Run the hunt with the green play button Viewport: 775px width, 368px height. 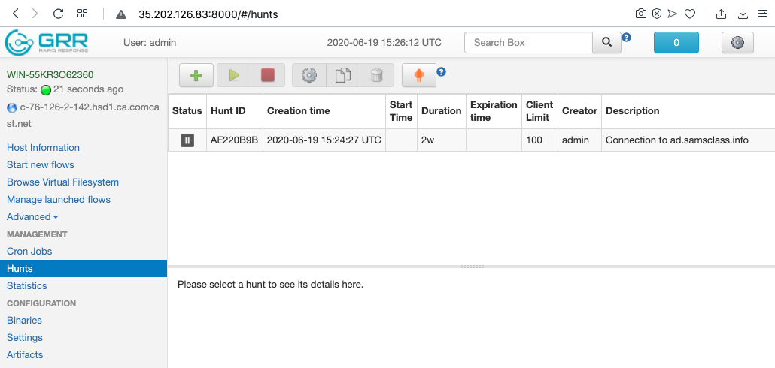pos(234,75)
